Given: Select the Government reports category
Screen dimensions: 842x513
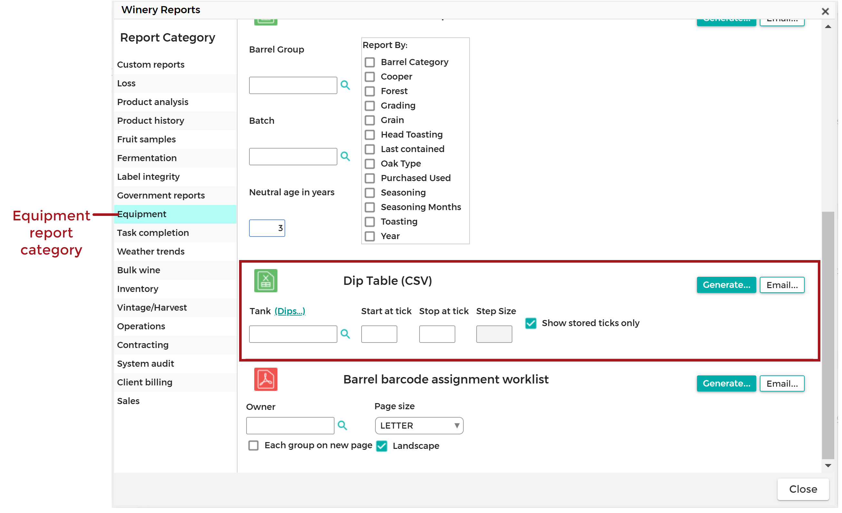Looking at the screenshot, I should coord(161,195).
